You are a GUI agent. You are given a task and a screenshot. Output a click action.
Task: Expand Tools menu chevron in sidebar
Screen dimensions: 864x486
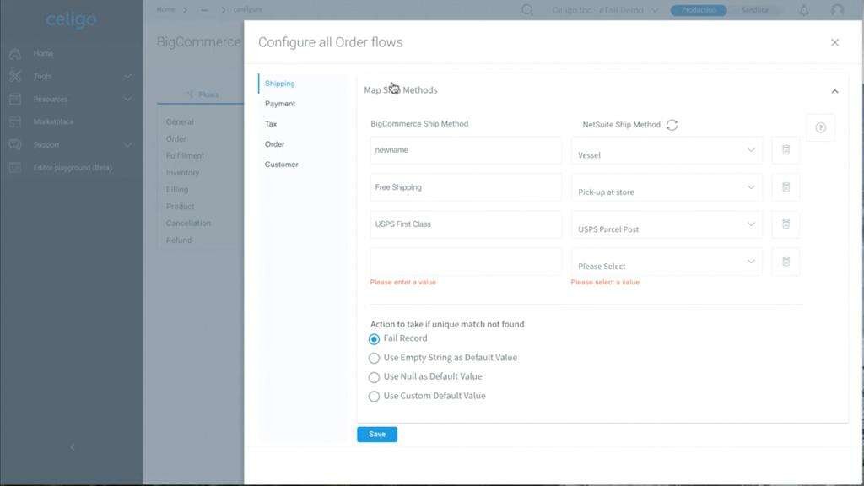click(128, 76)
